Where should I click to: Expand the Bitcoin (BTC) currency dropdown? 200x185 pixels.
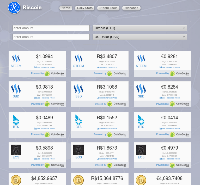tap(140, 28)
